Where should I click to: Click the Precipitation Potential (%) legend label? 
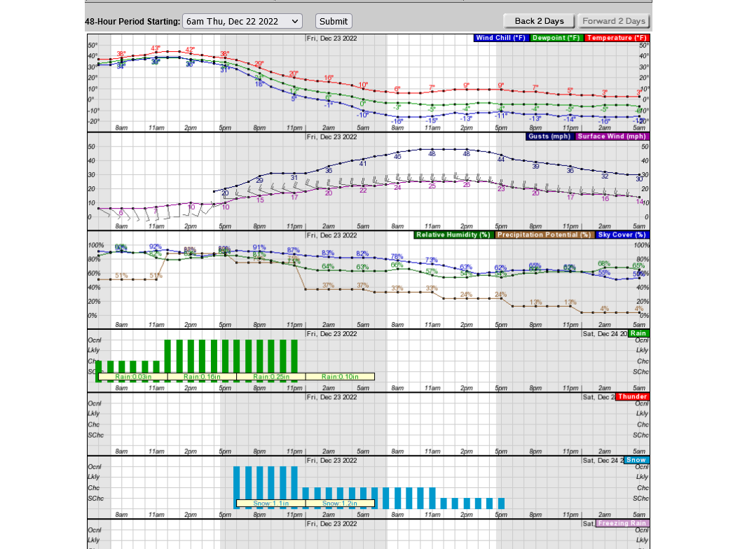pyautogui.click(x=544, y=235)
